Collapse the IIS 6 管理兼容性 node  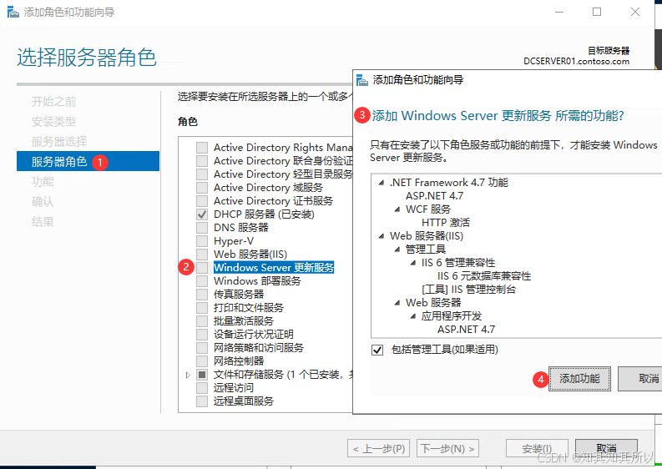pos(413,263)
